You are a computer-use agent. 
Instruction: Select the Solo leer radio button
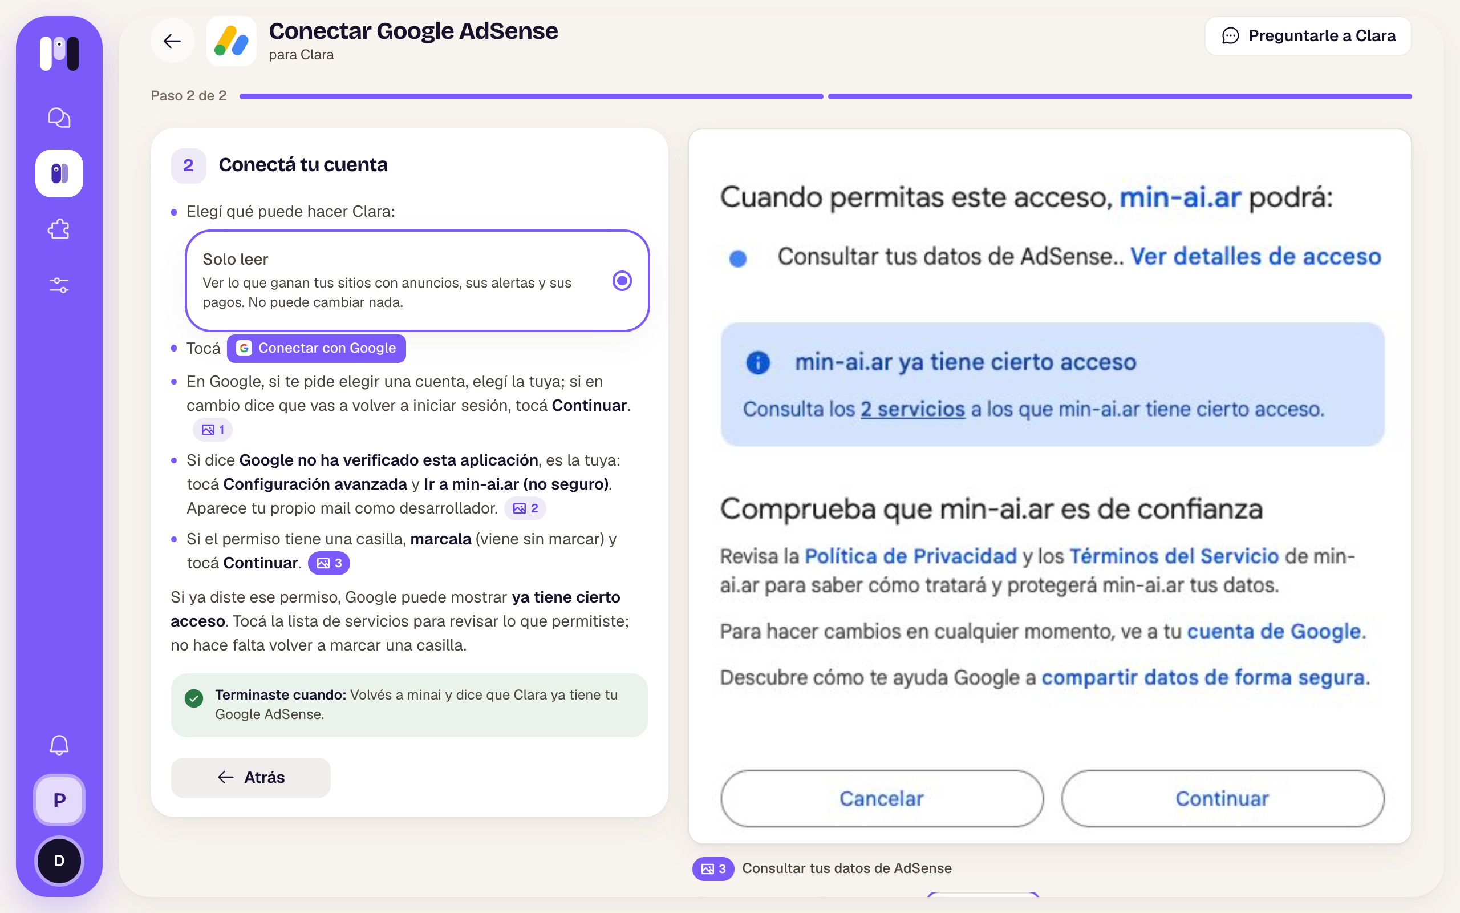point(622,281)
